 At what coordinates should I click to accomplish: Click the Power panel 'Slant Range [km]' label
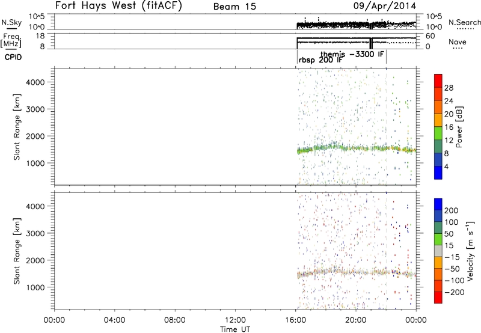(x=17, y=127)
